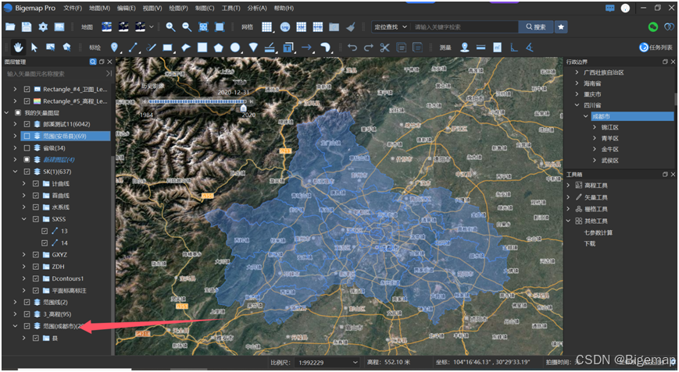
Task: Click the scissors cut icon
Action: click(x=385, y=47)
